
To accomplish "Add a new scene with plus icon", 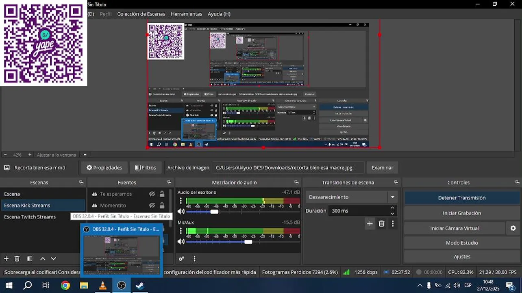I will 6,258.
